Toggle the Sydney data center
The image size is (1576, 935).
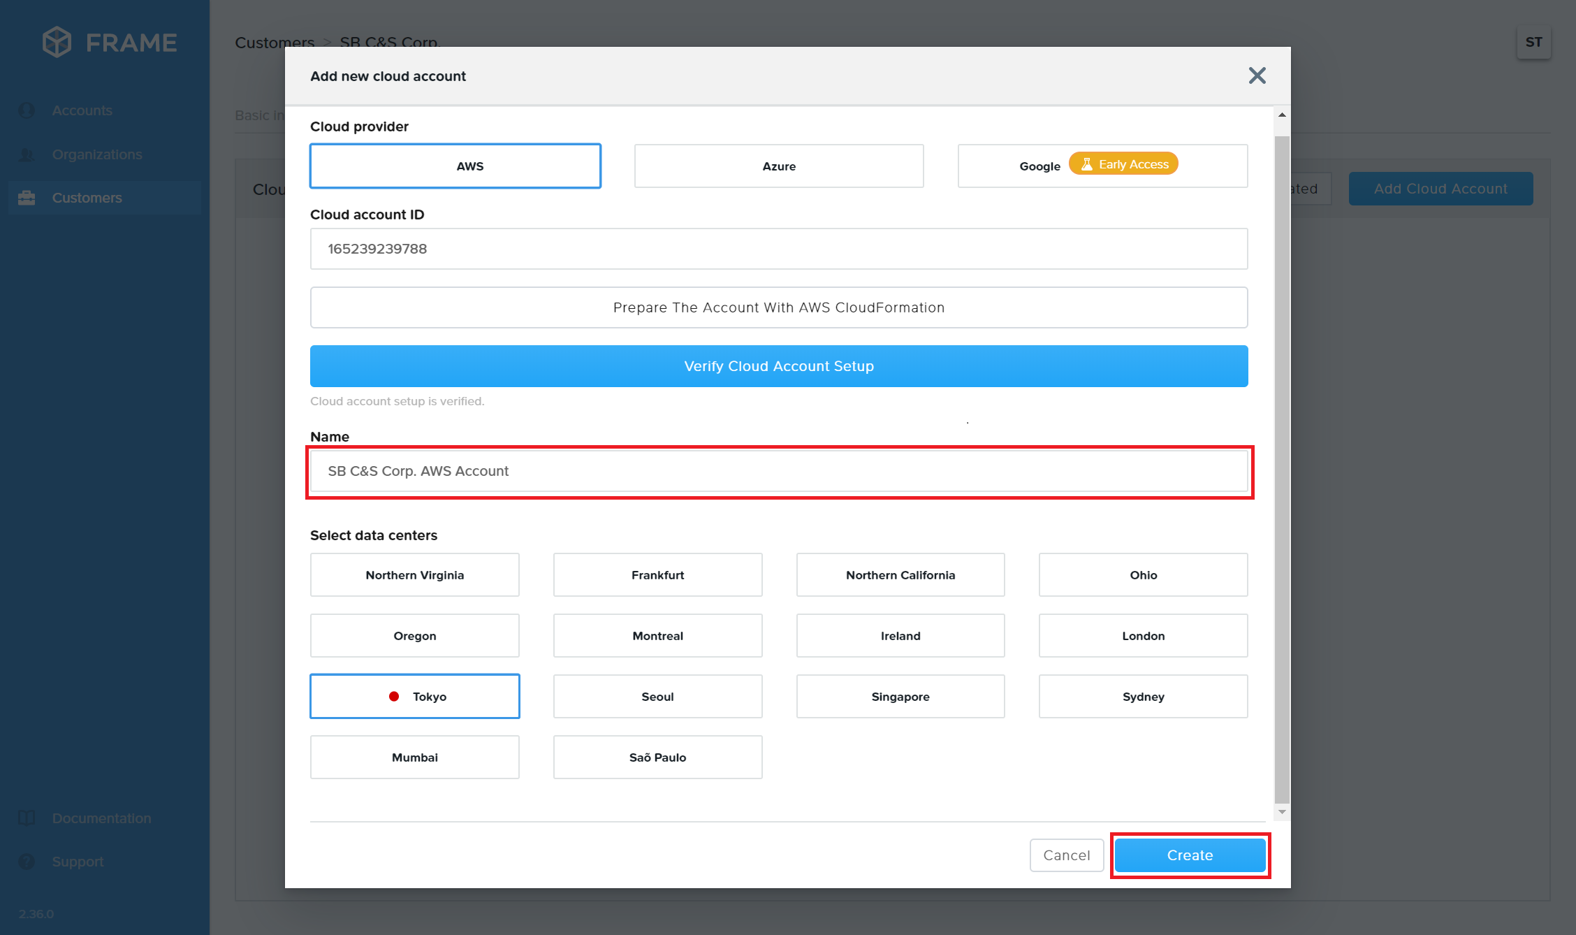pyautogui.click(x=1144, y=697)
